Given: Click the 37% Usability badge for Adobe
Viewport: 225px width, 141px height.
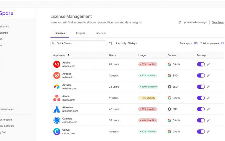Looking at the screenshot, I should pos(148,64).
